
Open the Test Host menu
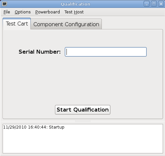[74, 12]
